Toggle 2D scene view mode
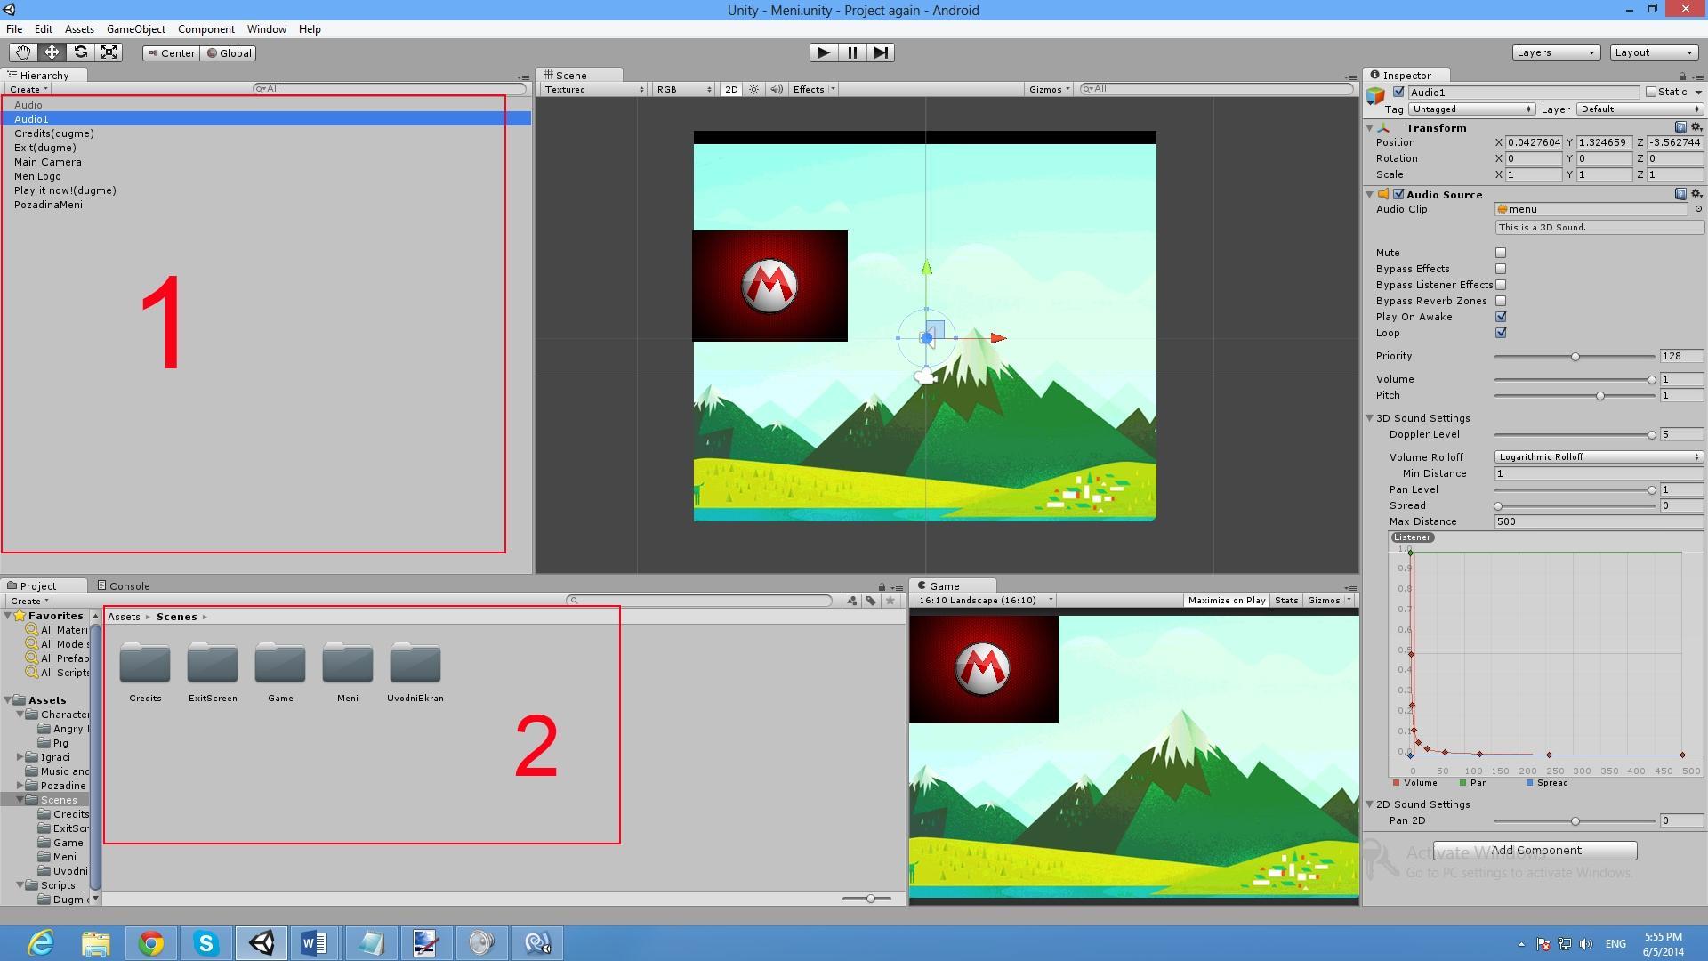 (x=731, y=89)
